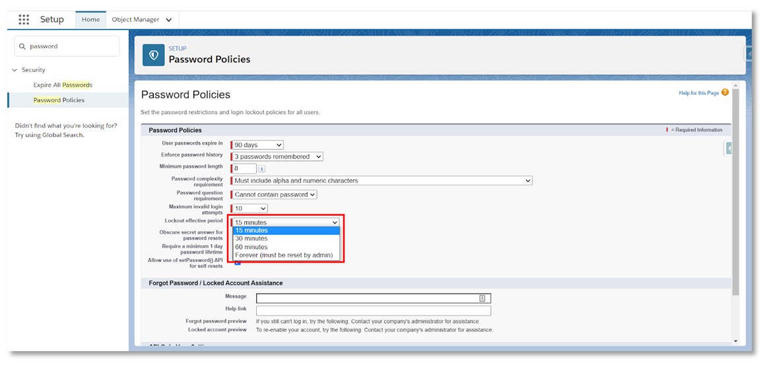Expand the Object Manager tab dropdown arrow

[x=169, y=20]
